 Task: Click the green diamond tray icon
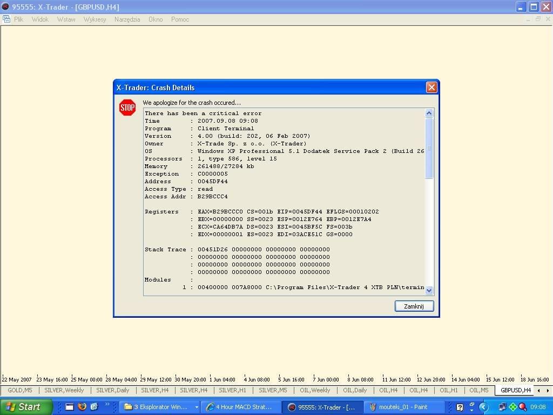(x=513, y=407)
